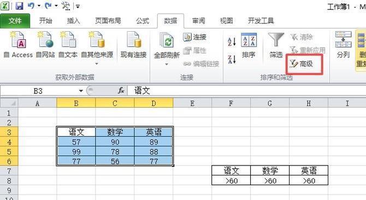Viewport: 366px width, 200px height.
Task: Click the Connections (连接) button
Action: [x=194, y=37]
